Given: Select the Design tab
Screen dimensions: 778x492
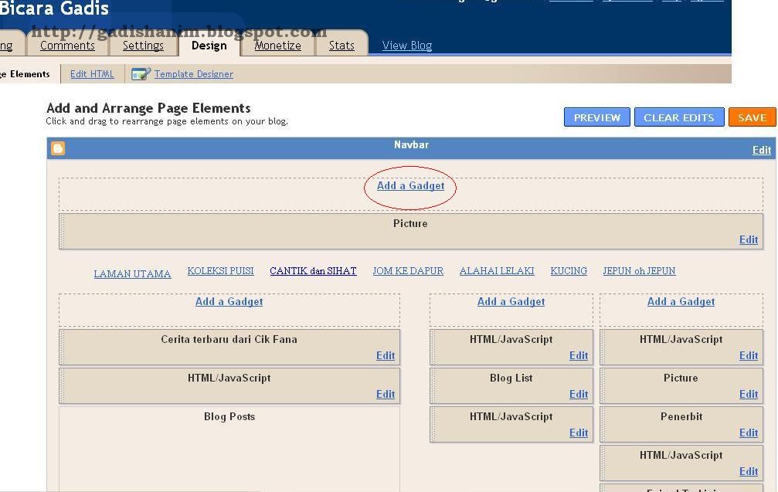Looking at the screenshot, I should [x=209, y=46].
